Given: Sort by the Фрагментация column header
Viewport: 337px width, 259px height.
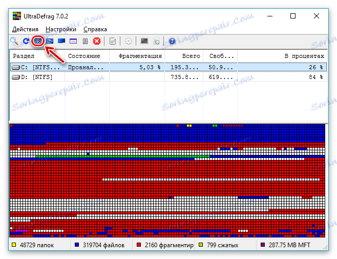Looking at the screenshot, I should pyautogui.click(x=137, y=56).
